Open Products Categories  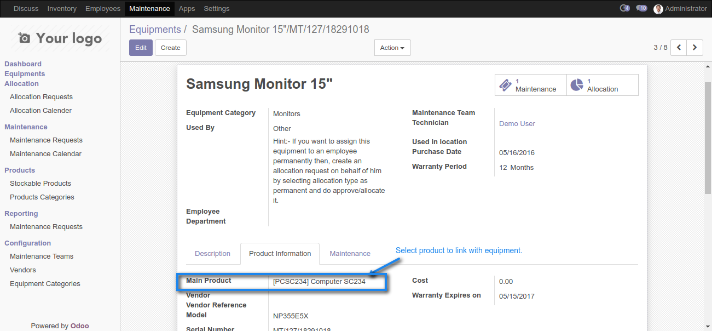pos(42,197)
